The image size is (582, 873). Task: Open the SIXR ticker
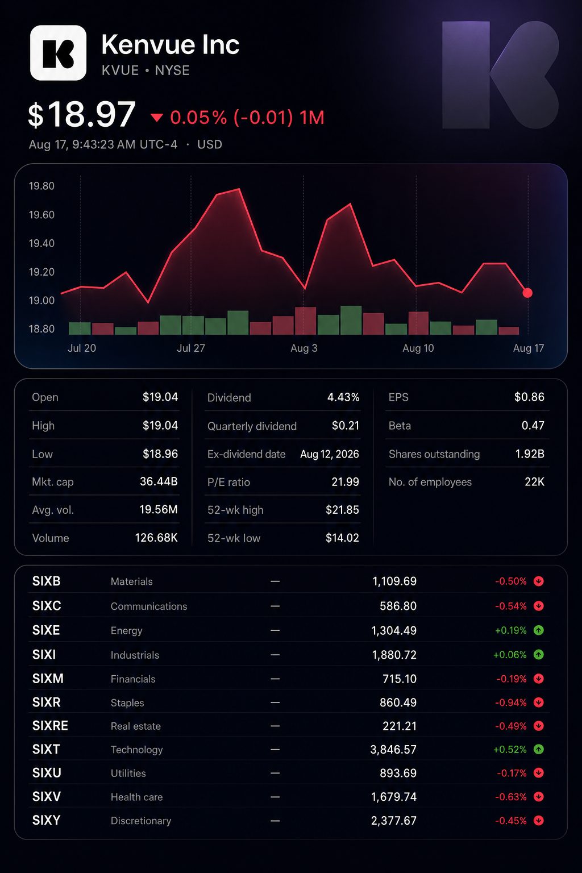(x=46, y=702)
